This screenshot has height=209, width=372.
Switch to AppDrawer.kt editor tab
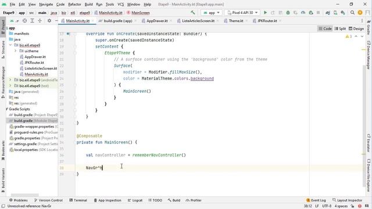(157, 21)
